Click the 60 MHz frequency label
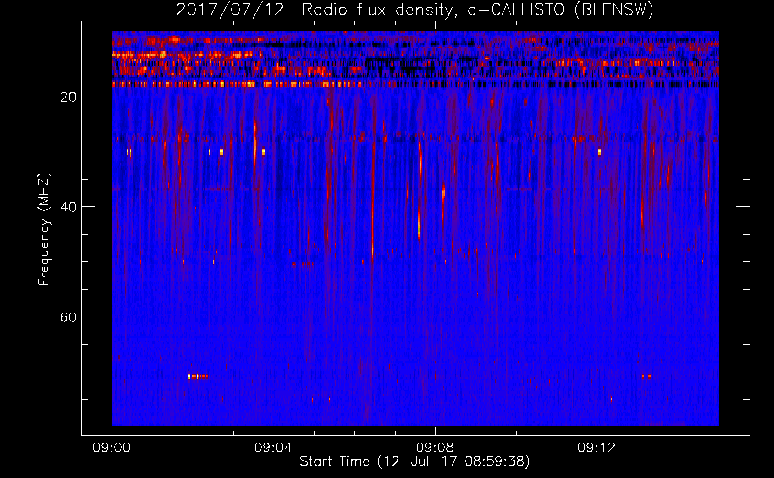774x478 pixels. (x=68, y=317)
